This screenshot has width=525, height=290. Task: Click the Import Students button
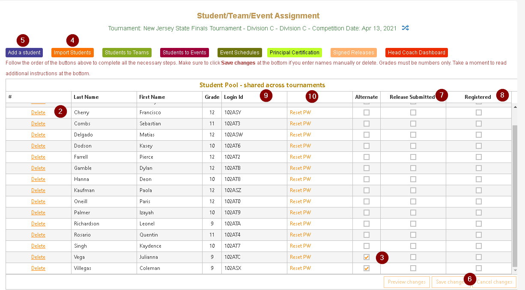[x=72, y=53]
